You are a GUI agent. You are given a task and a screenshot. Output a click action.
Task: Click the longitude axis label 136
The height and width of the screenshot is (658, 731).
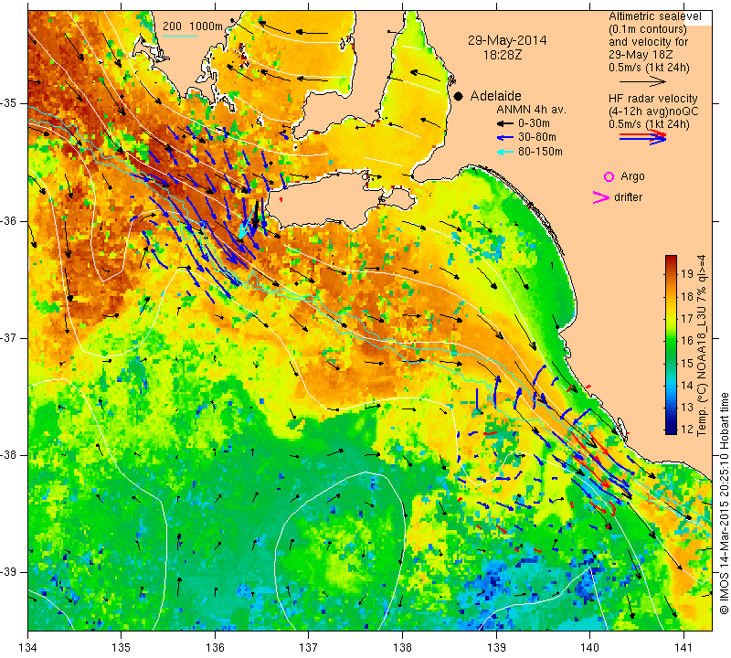[x=215, y=648]
